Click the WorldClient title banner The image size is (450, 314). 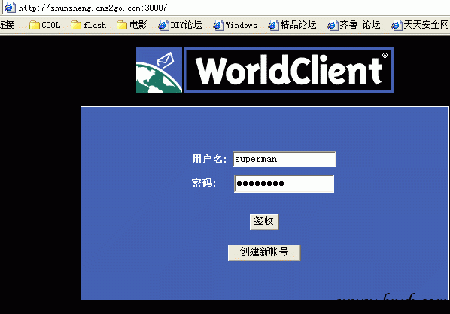point(289,70)
